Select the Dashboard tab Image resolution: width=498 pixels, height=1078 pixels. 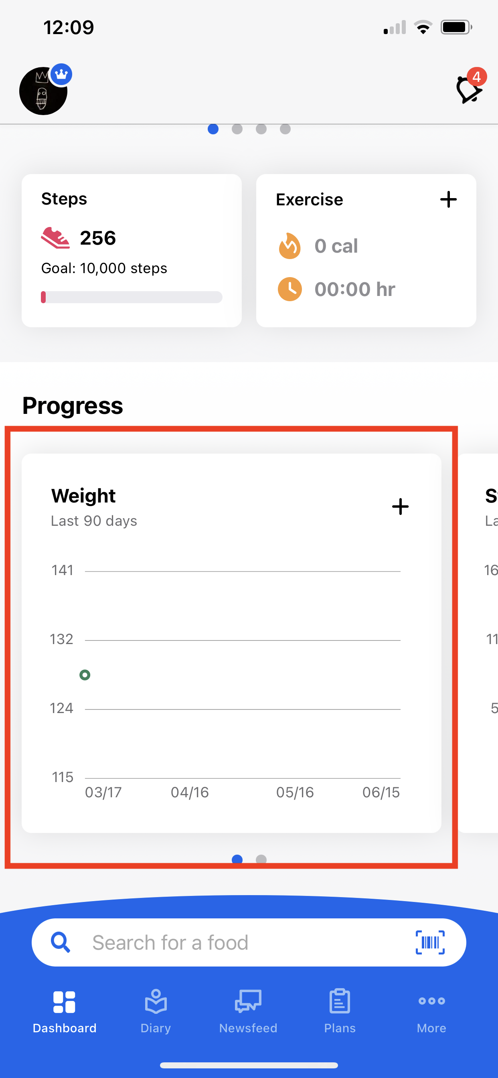[x=65, y=1011]
